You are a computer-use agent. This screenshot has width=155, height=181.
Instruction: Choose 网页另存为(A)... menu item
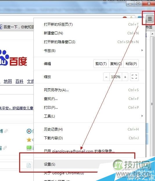pos(90,90)
